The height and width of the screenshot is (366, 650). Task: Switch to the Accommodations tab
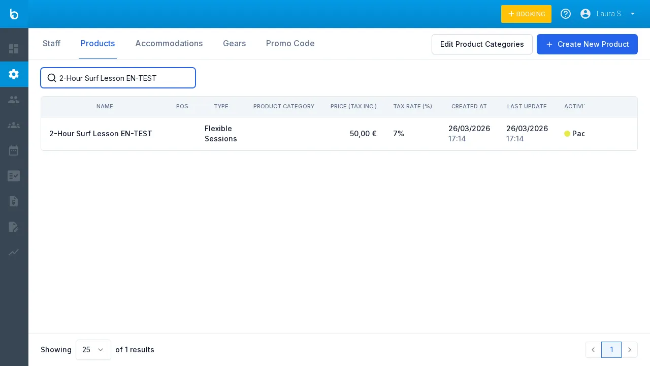169,44
